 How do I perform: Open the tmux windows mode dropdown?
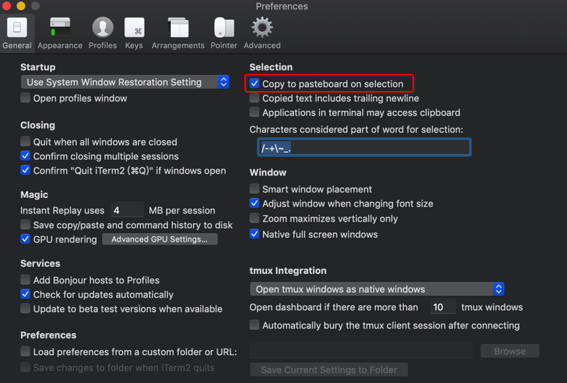click(377, 289)
